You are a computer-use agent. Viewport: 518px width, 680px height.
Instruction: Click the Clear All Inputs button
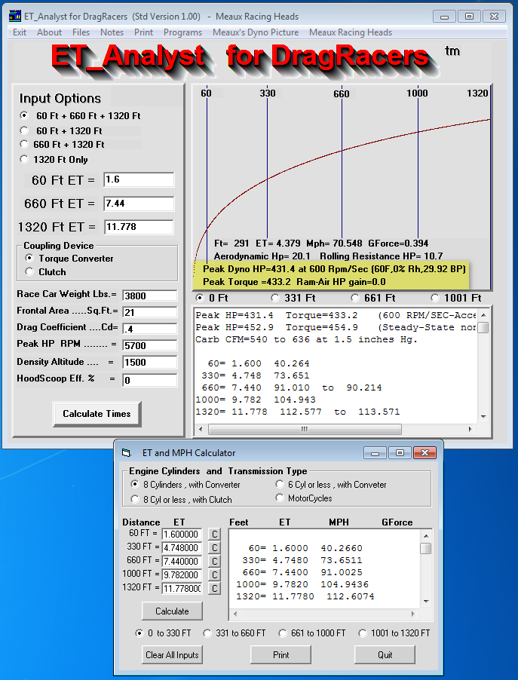click(x=172, y=655)
